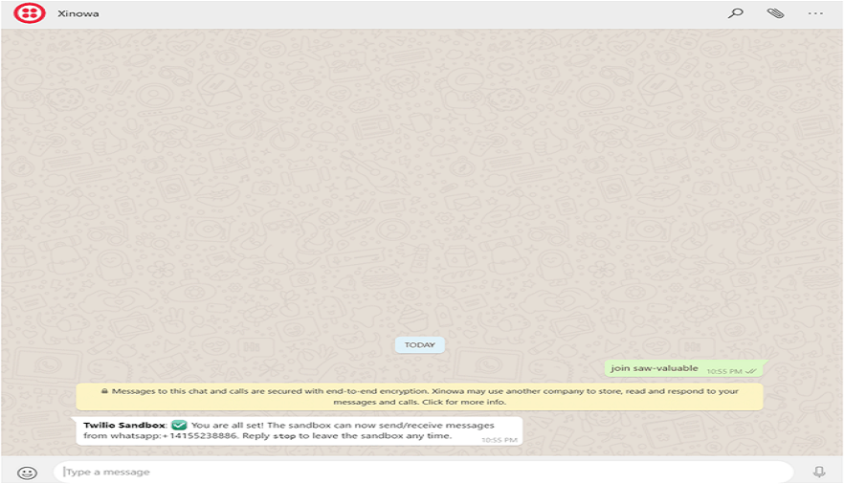Image resolution: width=844 pixels, height=484 pixels.
Task: Select the Twilio Sandbox reply message
Action: click(x=298, y=430)
